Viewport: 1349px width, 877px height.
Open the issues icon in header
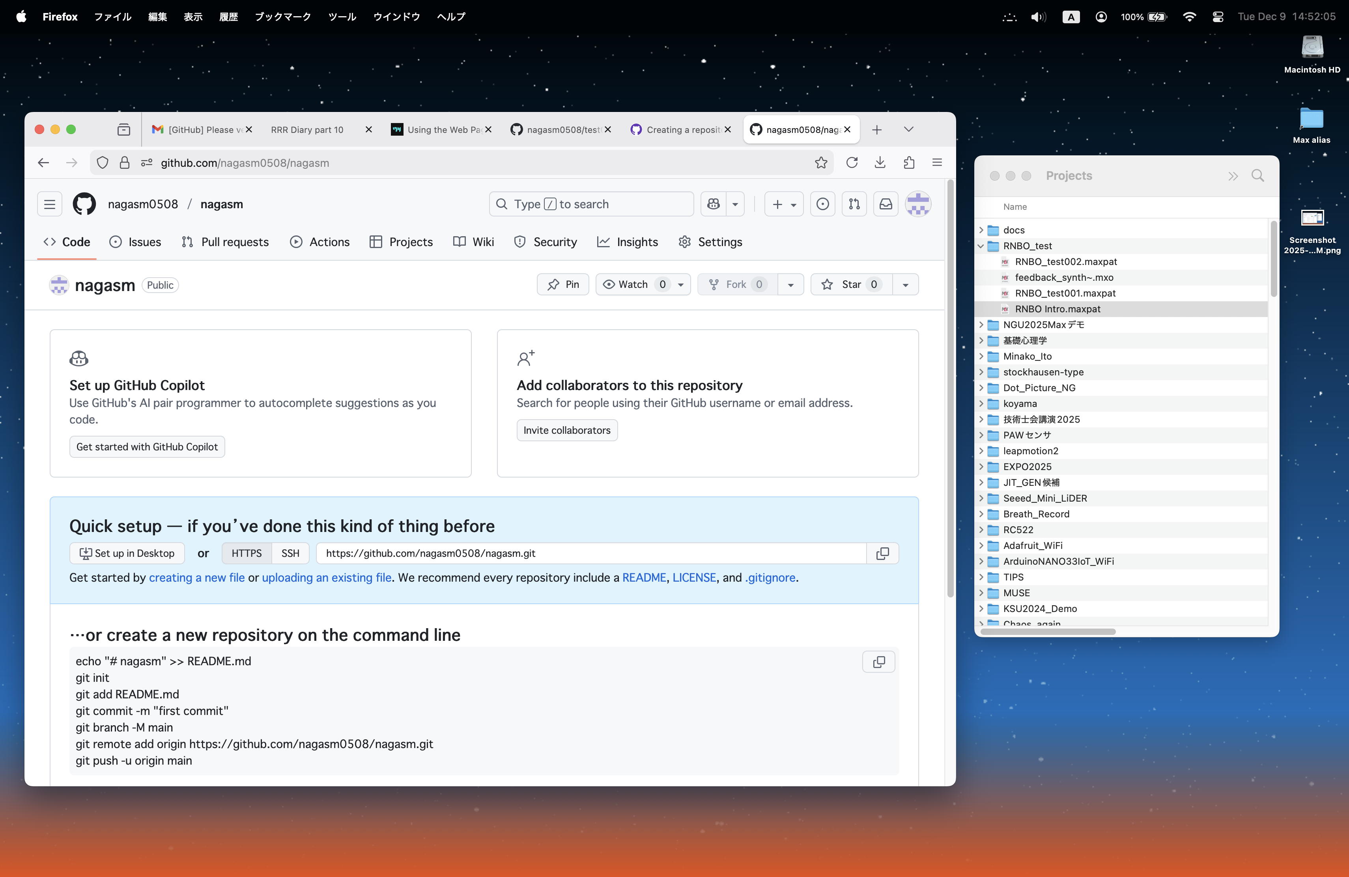(x=822, y=204)
